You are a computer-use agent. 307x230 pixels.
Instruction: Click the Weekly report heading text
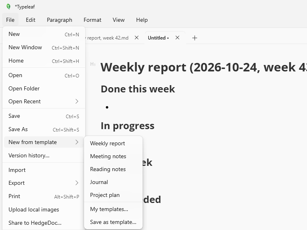[x=204, y=67]
